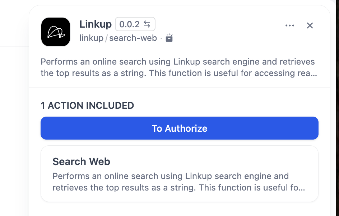
Task: Click the Linkup title heading
Action: 96,24
